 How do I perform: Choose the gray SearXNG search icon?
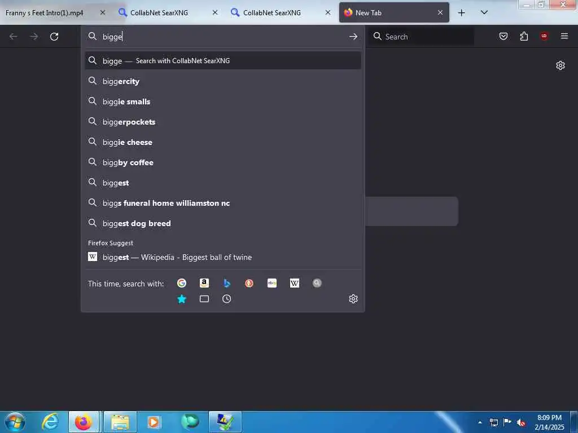pyautogui.click(x=317, y=283)
